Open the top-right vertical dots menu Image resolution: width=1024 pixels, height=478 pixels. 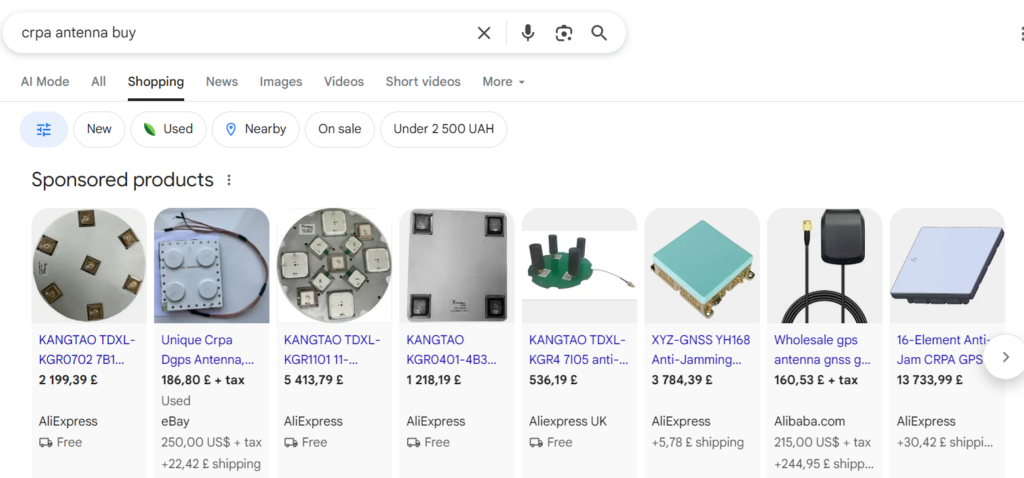click(x=1021, y=33)
